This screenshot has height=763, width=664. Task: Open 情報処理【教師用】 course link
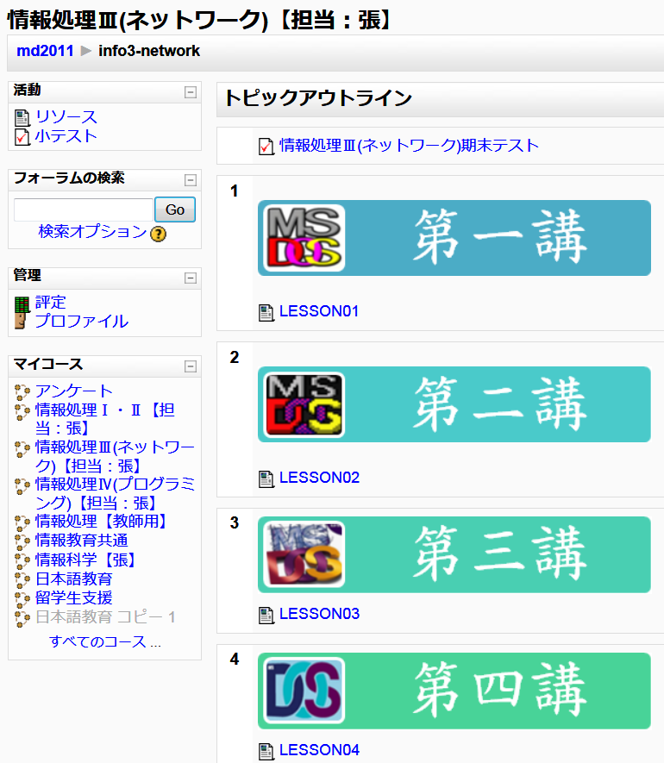[104, 522]
